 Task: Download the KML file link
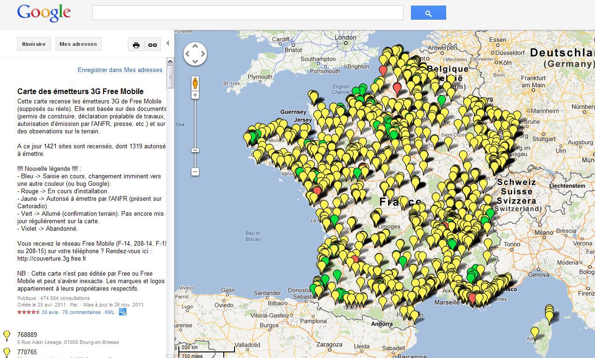click(110, 312)
